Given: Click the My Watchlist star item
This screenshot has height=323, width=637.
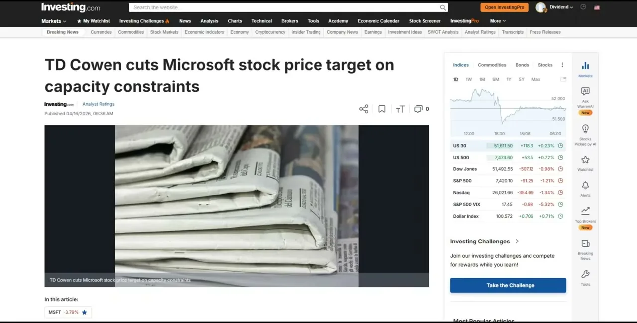Looking at the screenshot, I should coord(94,21).
